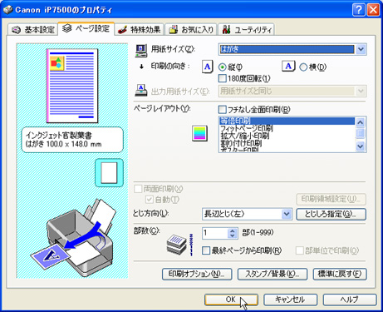
Task: Click the 標準に戻す button
Action: pos(340,274)
